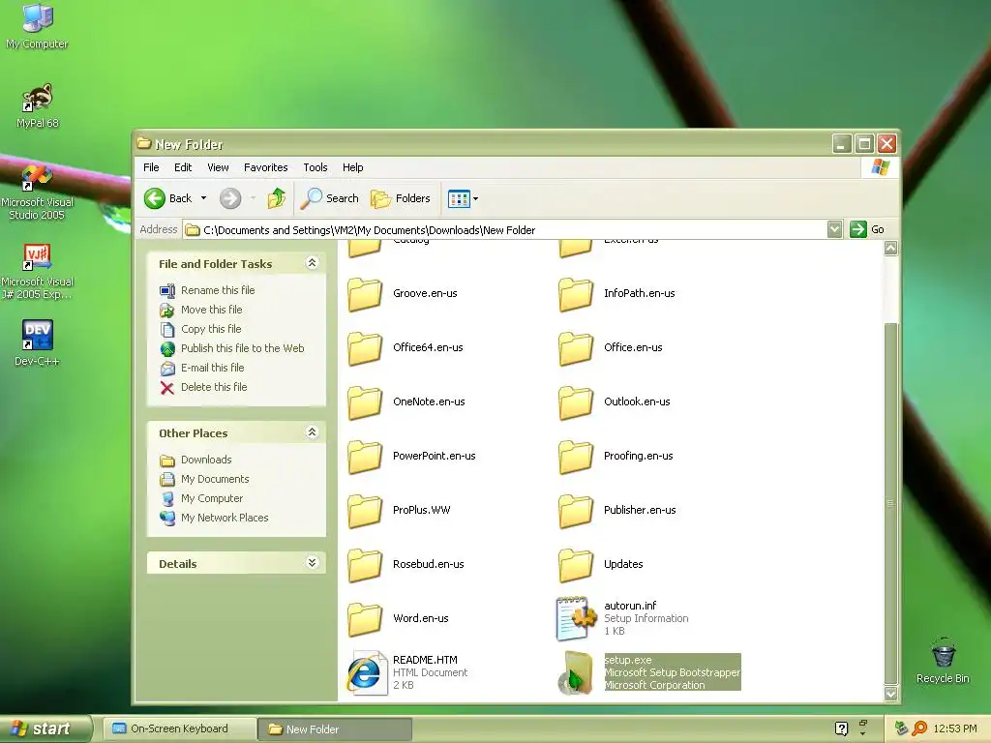Select the Publisher.en-us folder icon
Image resolution: width=991 pixels, height=743 pixels.
(x=576, y=511)
